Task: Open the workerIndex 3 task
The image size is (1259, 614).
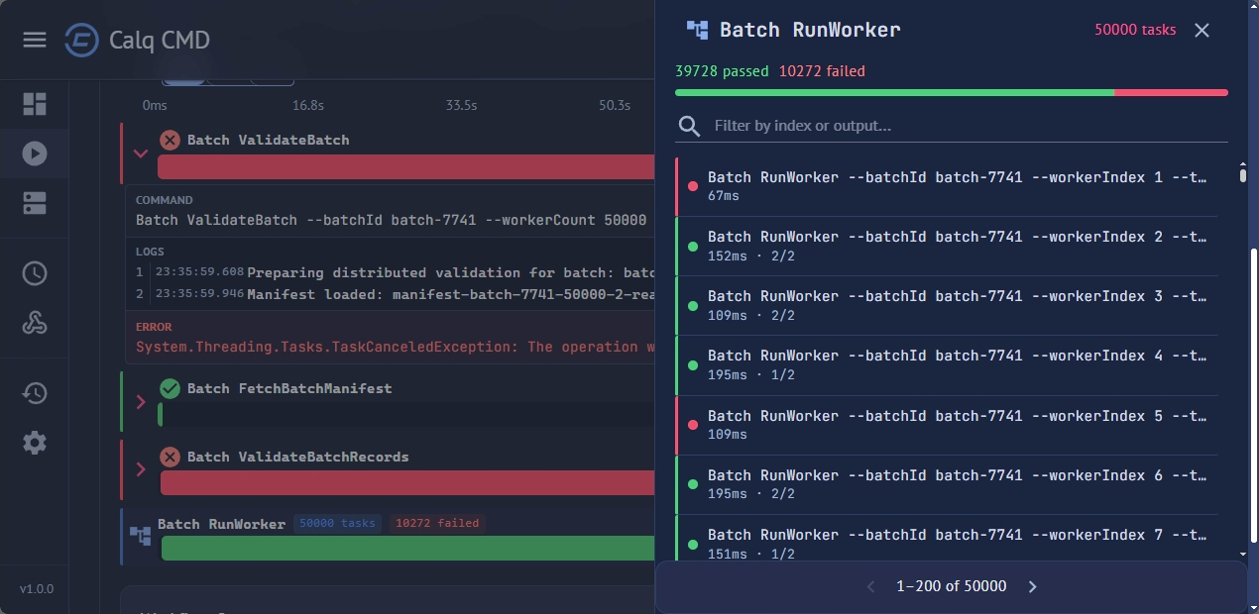Action: tap(947, 305)
